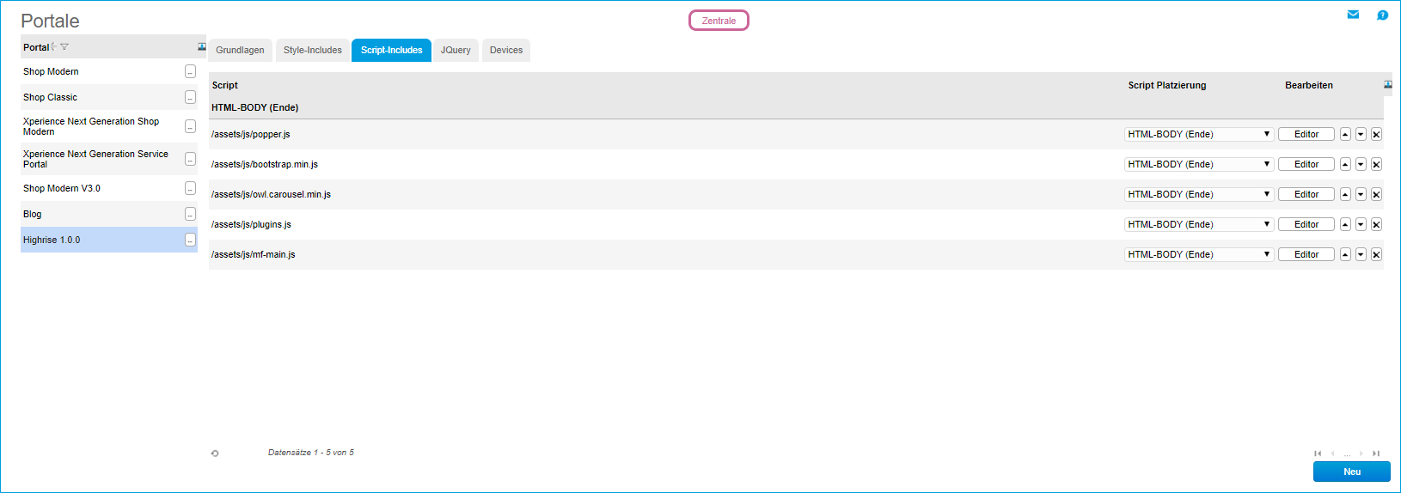Open the script table view settings icon
This screenshot has height=493, width=1401.
[1388, 84]
